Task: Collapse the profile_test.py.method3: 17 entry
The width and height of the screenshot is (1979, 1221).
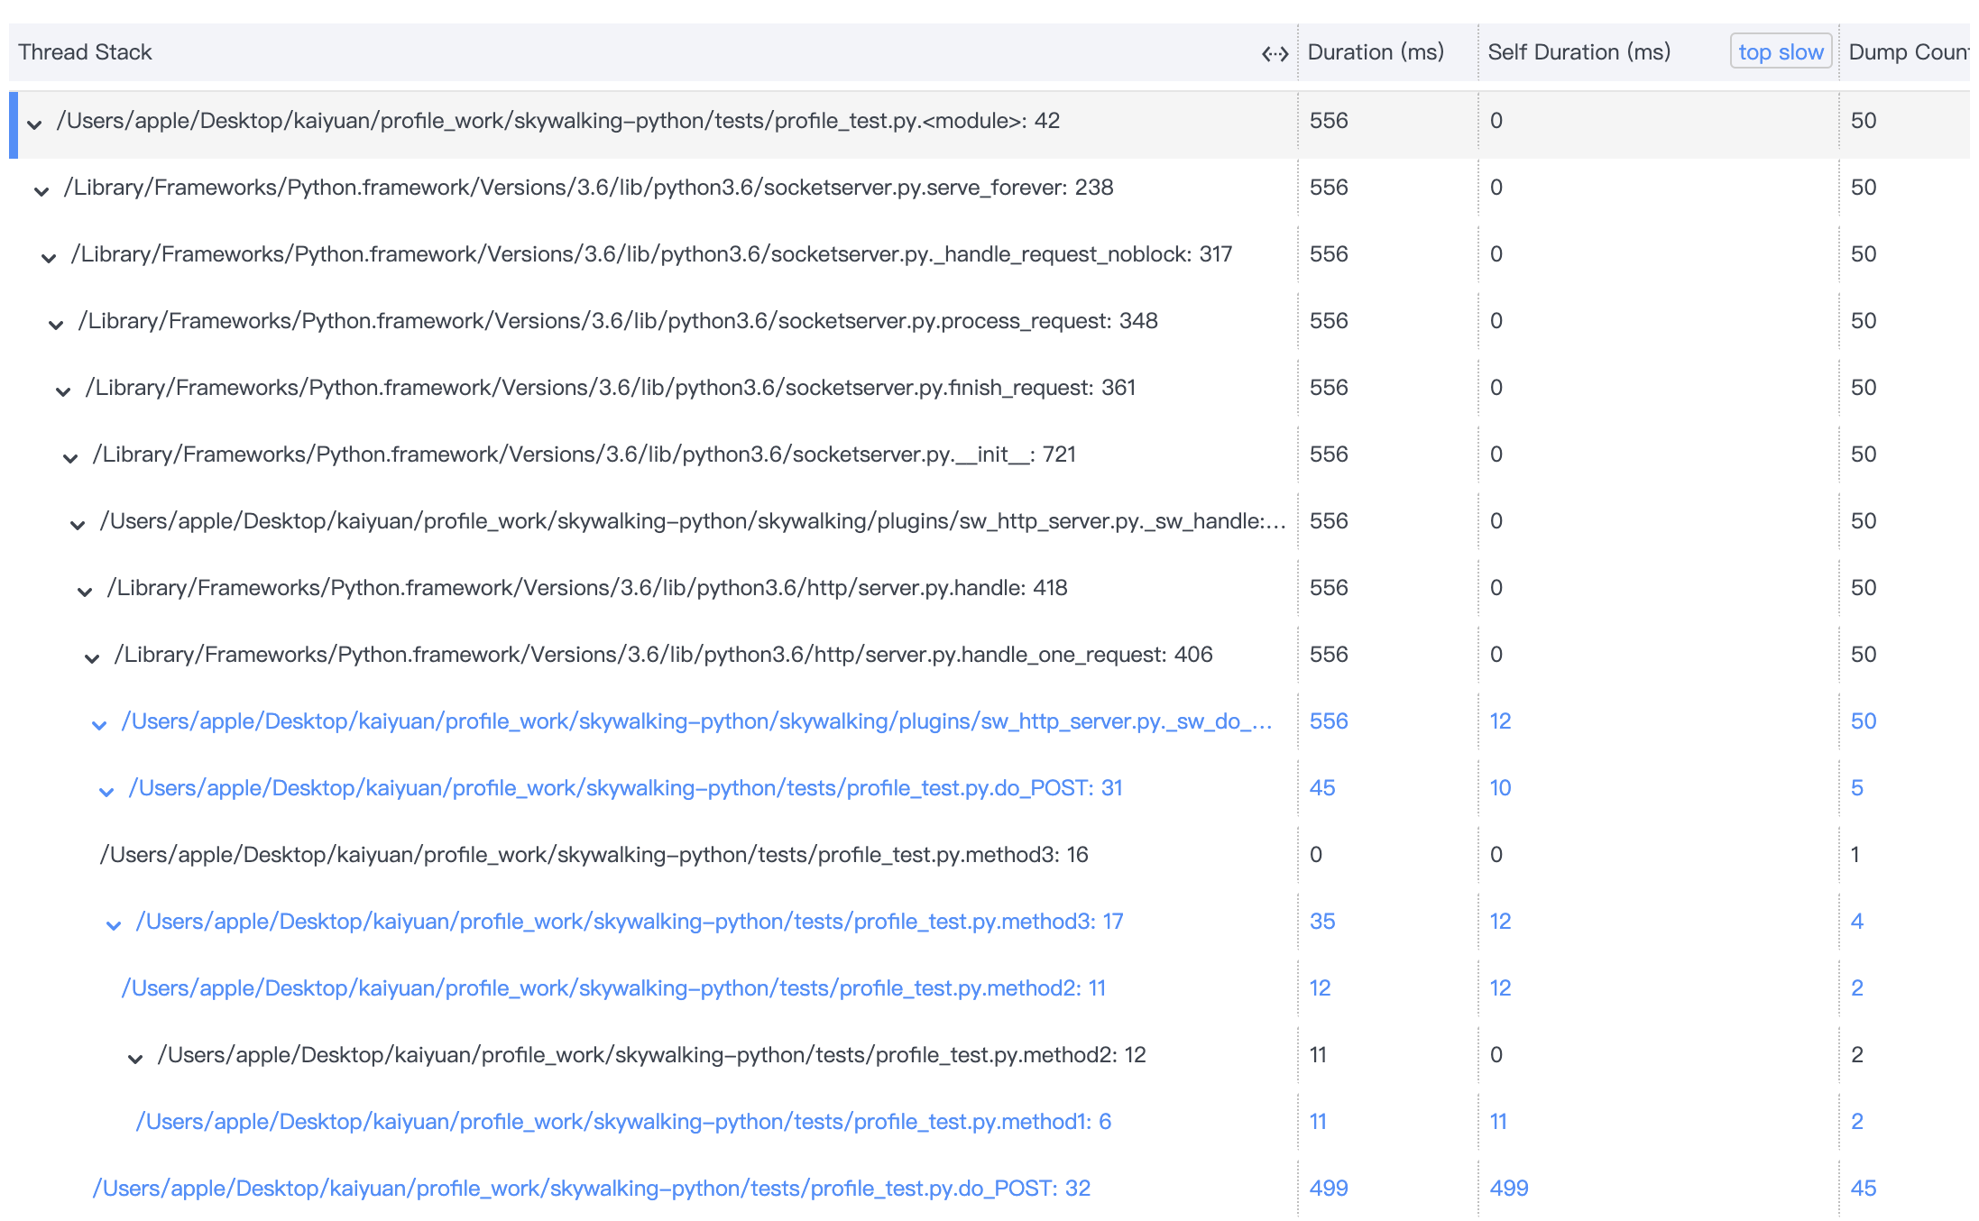Action: coord(114,923)
